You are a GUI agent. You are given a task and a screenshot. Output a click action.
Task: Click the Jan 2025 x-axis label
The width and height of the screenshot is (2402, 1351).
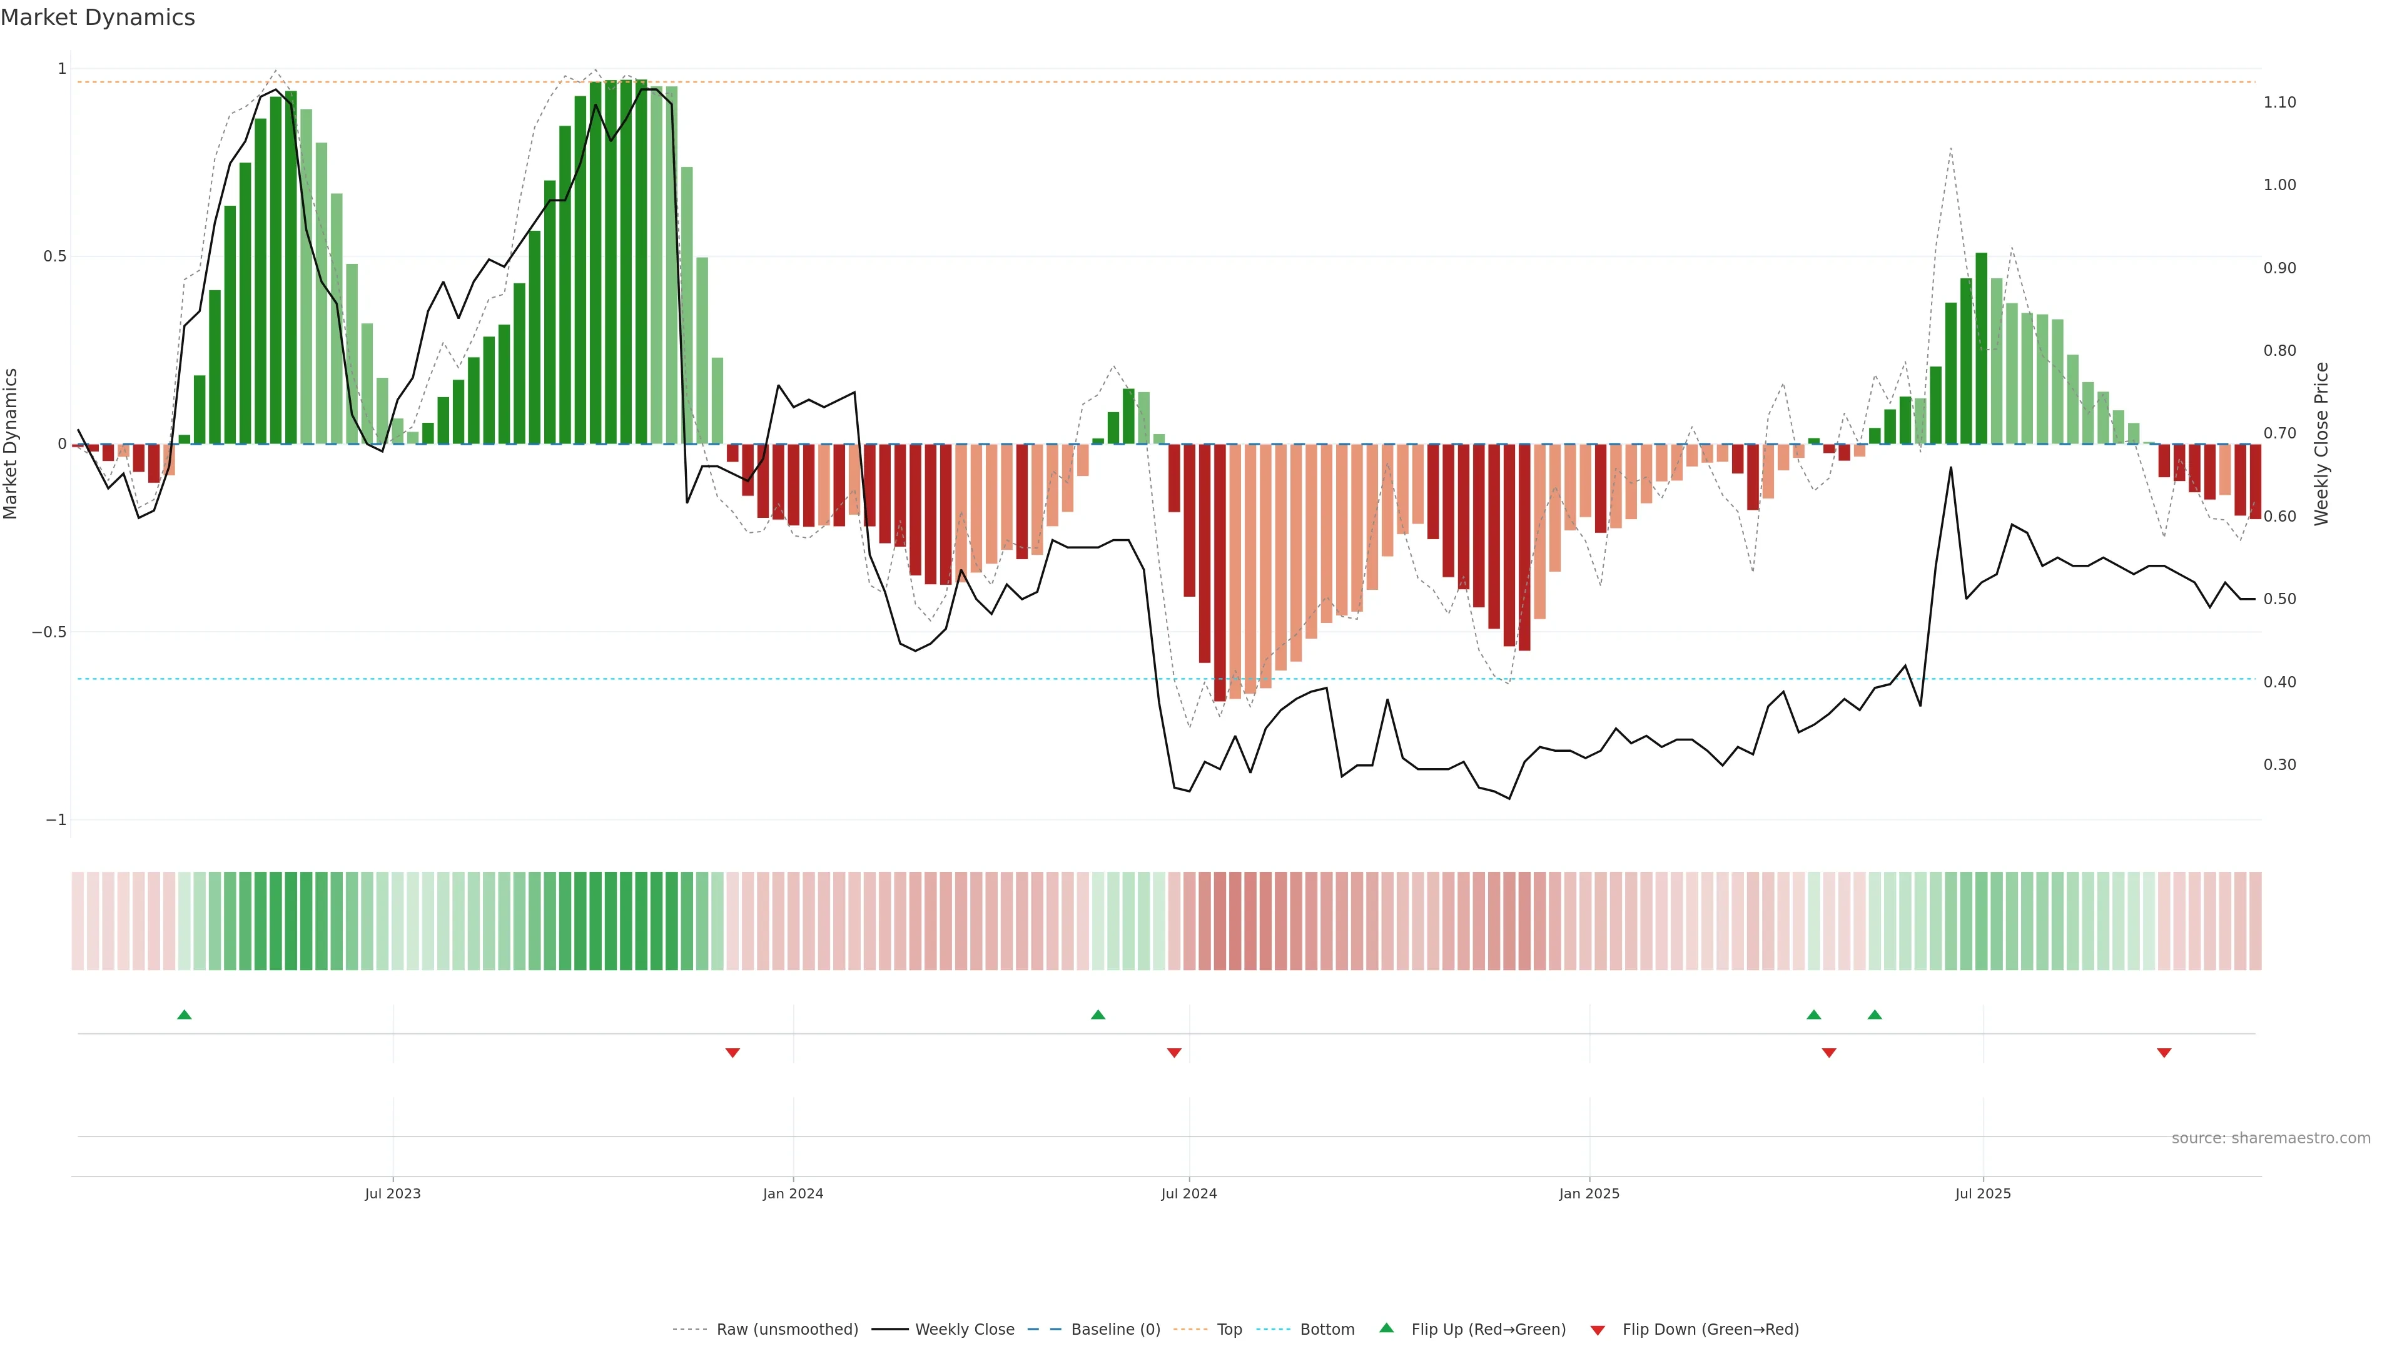(1589, 1193)
